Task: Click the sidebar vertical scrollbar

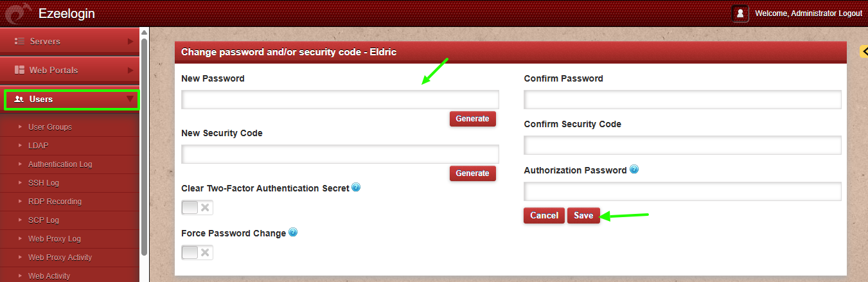Action: (145, 148)
